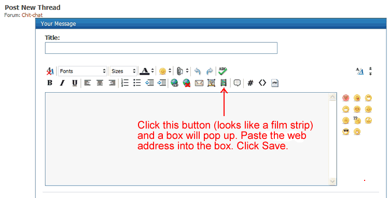Click into the Title input field
This screenshot has width=389, height=198.
[x=161, y=48]
